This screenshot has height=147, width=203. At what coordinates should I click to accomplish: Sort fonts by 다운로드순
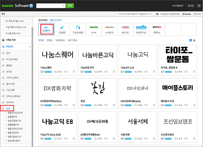coord(60,40)
